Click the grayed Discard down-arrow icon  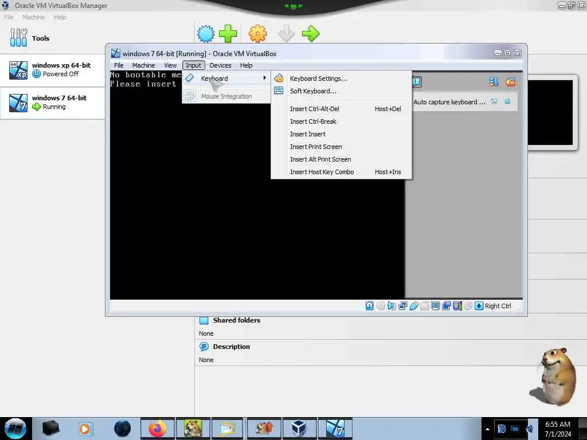pyautogui.click(x=286, y=34)
